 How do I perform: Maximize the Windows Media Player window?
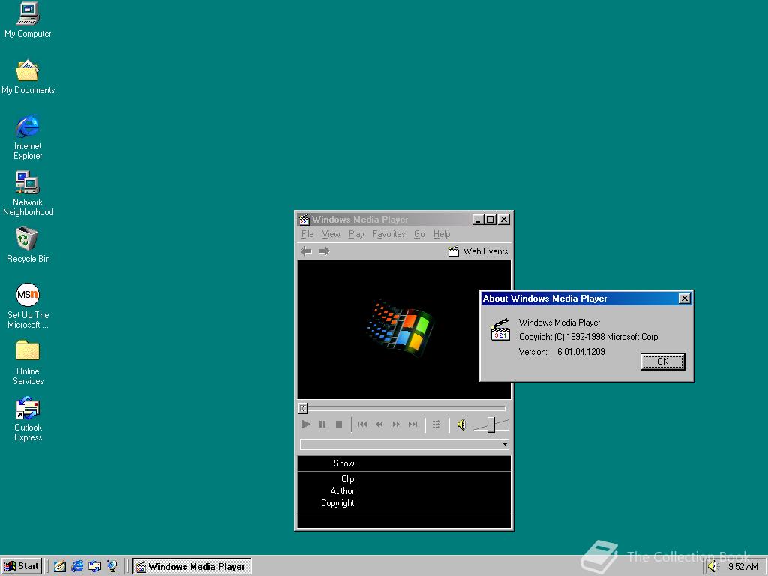pyautogui.click(x=490, y=220)
